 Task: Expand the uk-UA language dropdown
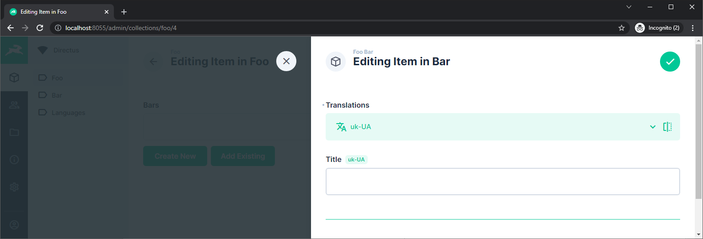(653, 127)
